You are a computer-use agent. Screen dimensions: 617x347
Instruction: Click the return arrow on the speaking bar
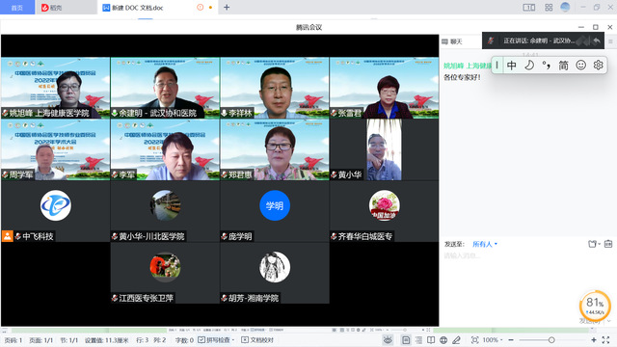(x=597, y=40)
